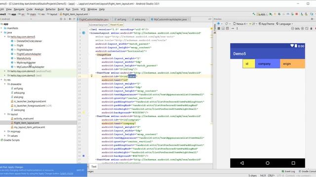Select MainActivity in project tree

tap(24, 59)
